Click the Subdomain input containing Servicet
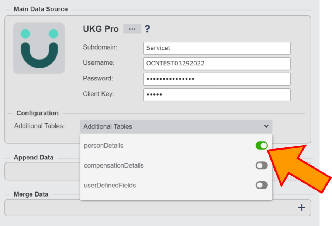This screenshot has height=226, width=332. coord(217,48)
